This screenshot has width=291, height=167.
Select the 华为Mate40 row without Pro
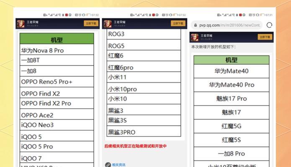pyautogui.click(x=231, y=71)
